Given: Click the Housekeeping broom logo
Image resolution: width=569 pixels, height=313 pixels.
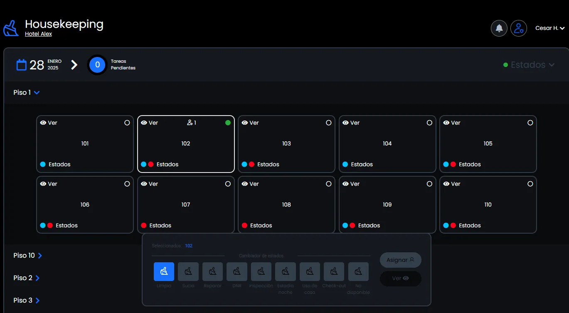Looking at the screenshot, I should click(x=11, y=28).
